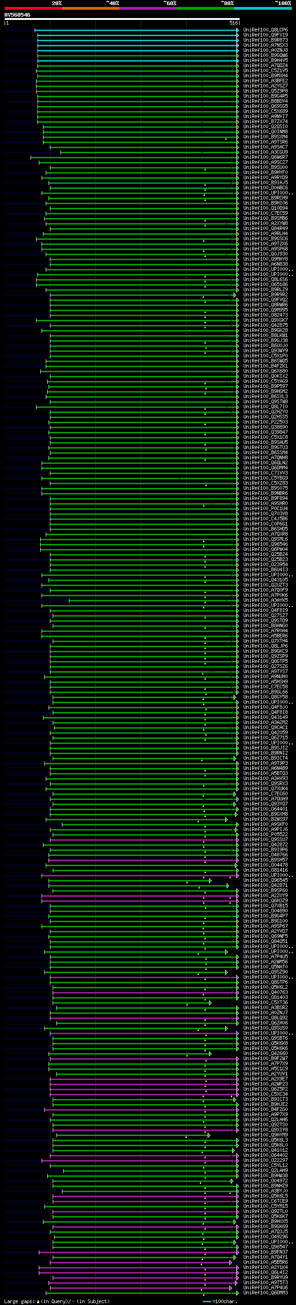The image size is (296, 1305).
Task: Click the green alignment bar for UniRef100_A3CGU9
Action: click(x=150, y=152)
